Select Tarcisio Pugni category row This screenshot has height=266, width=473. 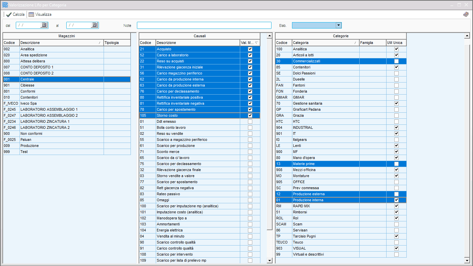pyautogui.click(x=341, y=236)
